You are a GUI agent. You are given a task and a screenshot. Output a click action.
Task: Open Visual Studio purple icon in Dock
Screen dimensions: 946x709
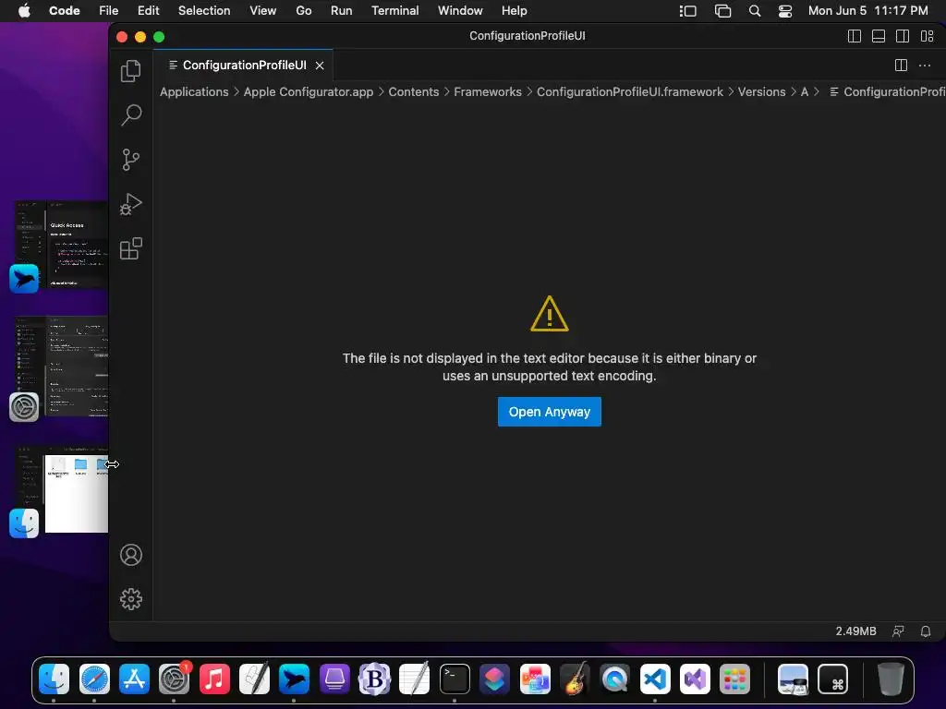695,679
